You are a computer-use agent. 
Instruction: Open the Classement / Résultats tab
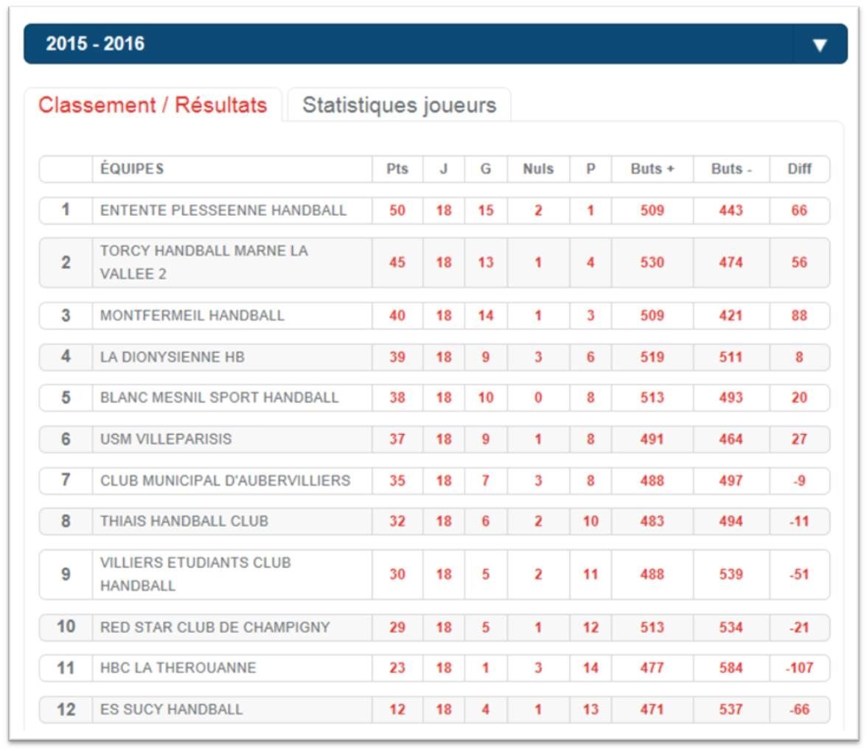pyautogui.click(x=153, y=105)
